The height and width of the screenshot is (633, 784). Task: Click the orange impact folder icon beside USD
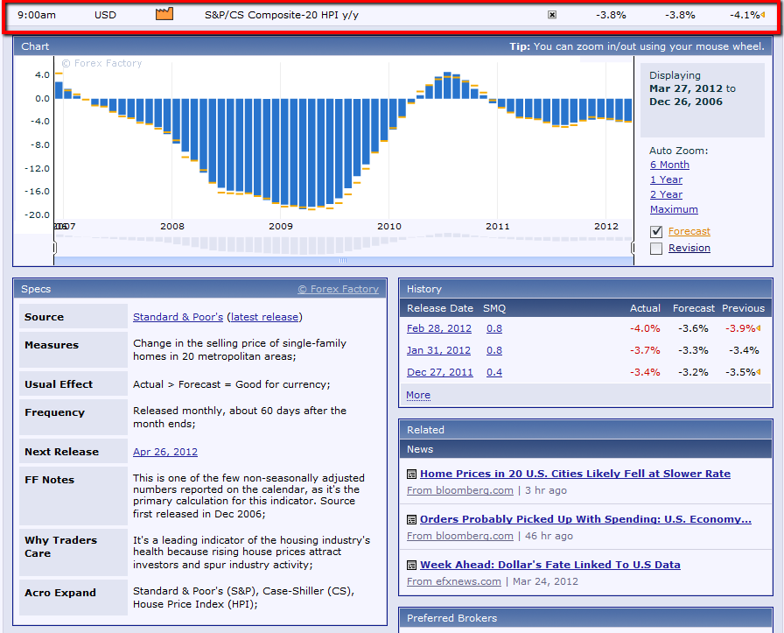(x=164, y=14)
